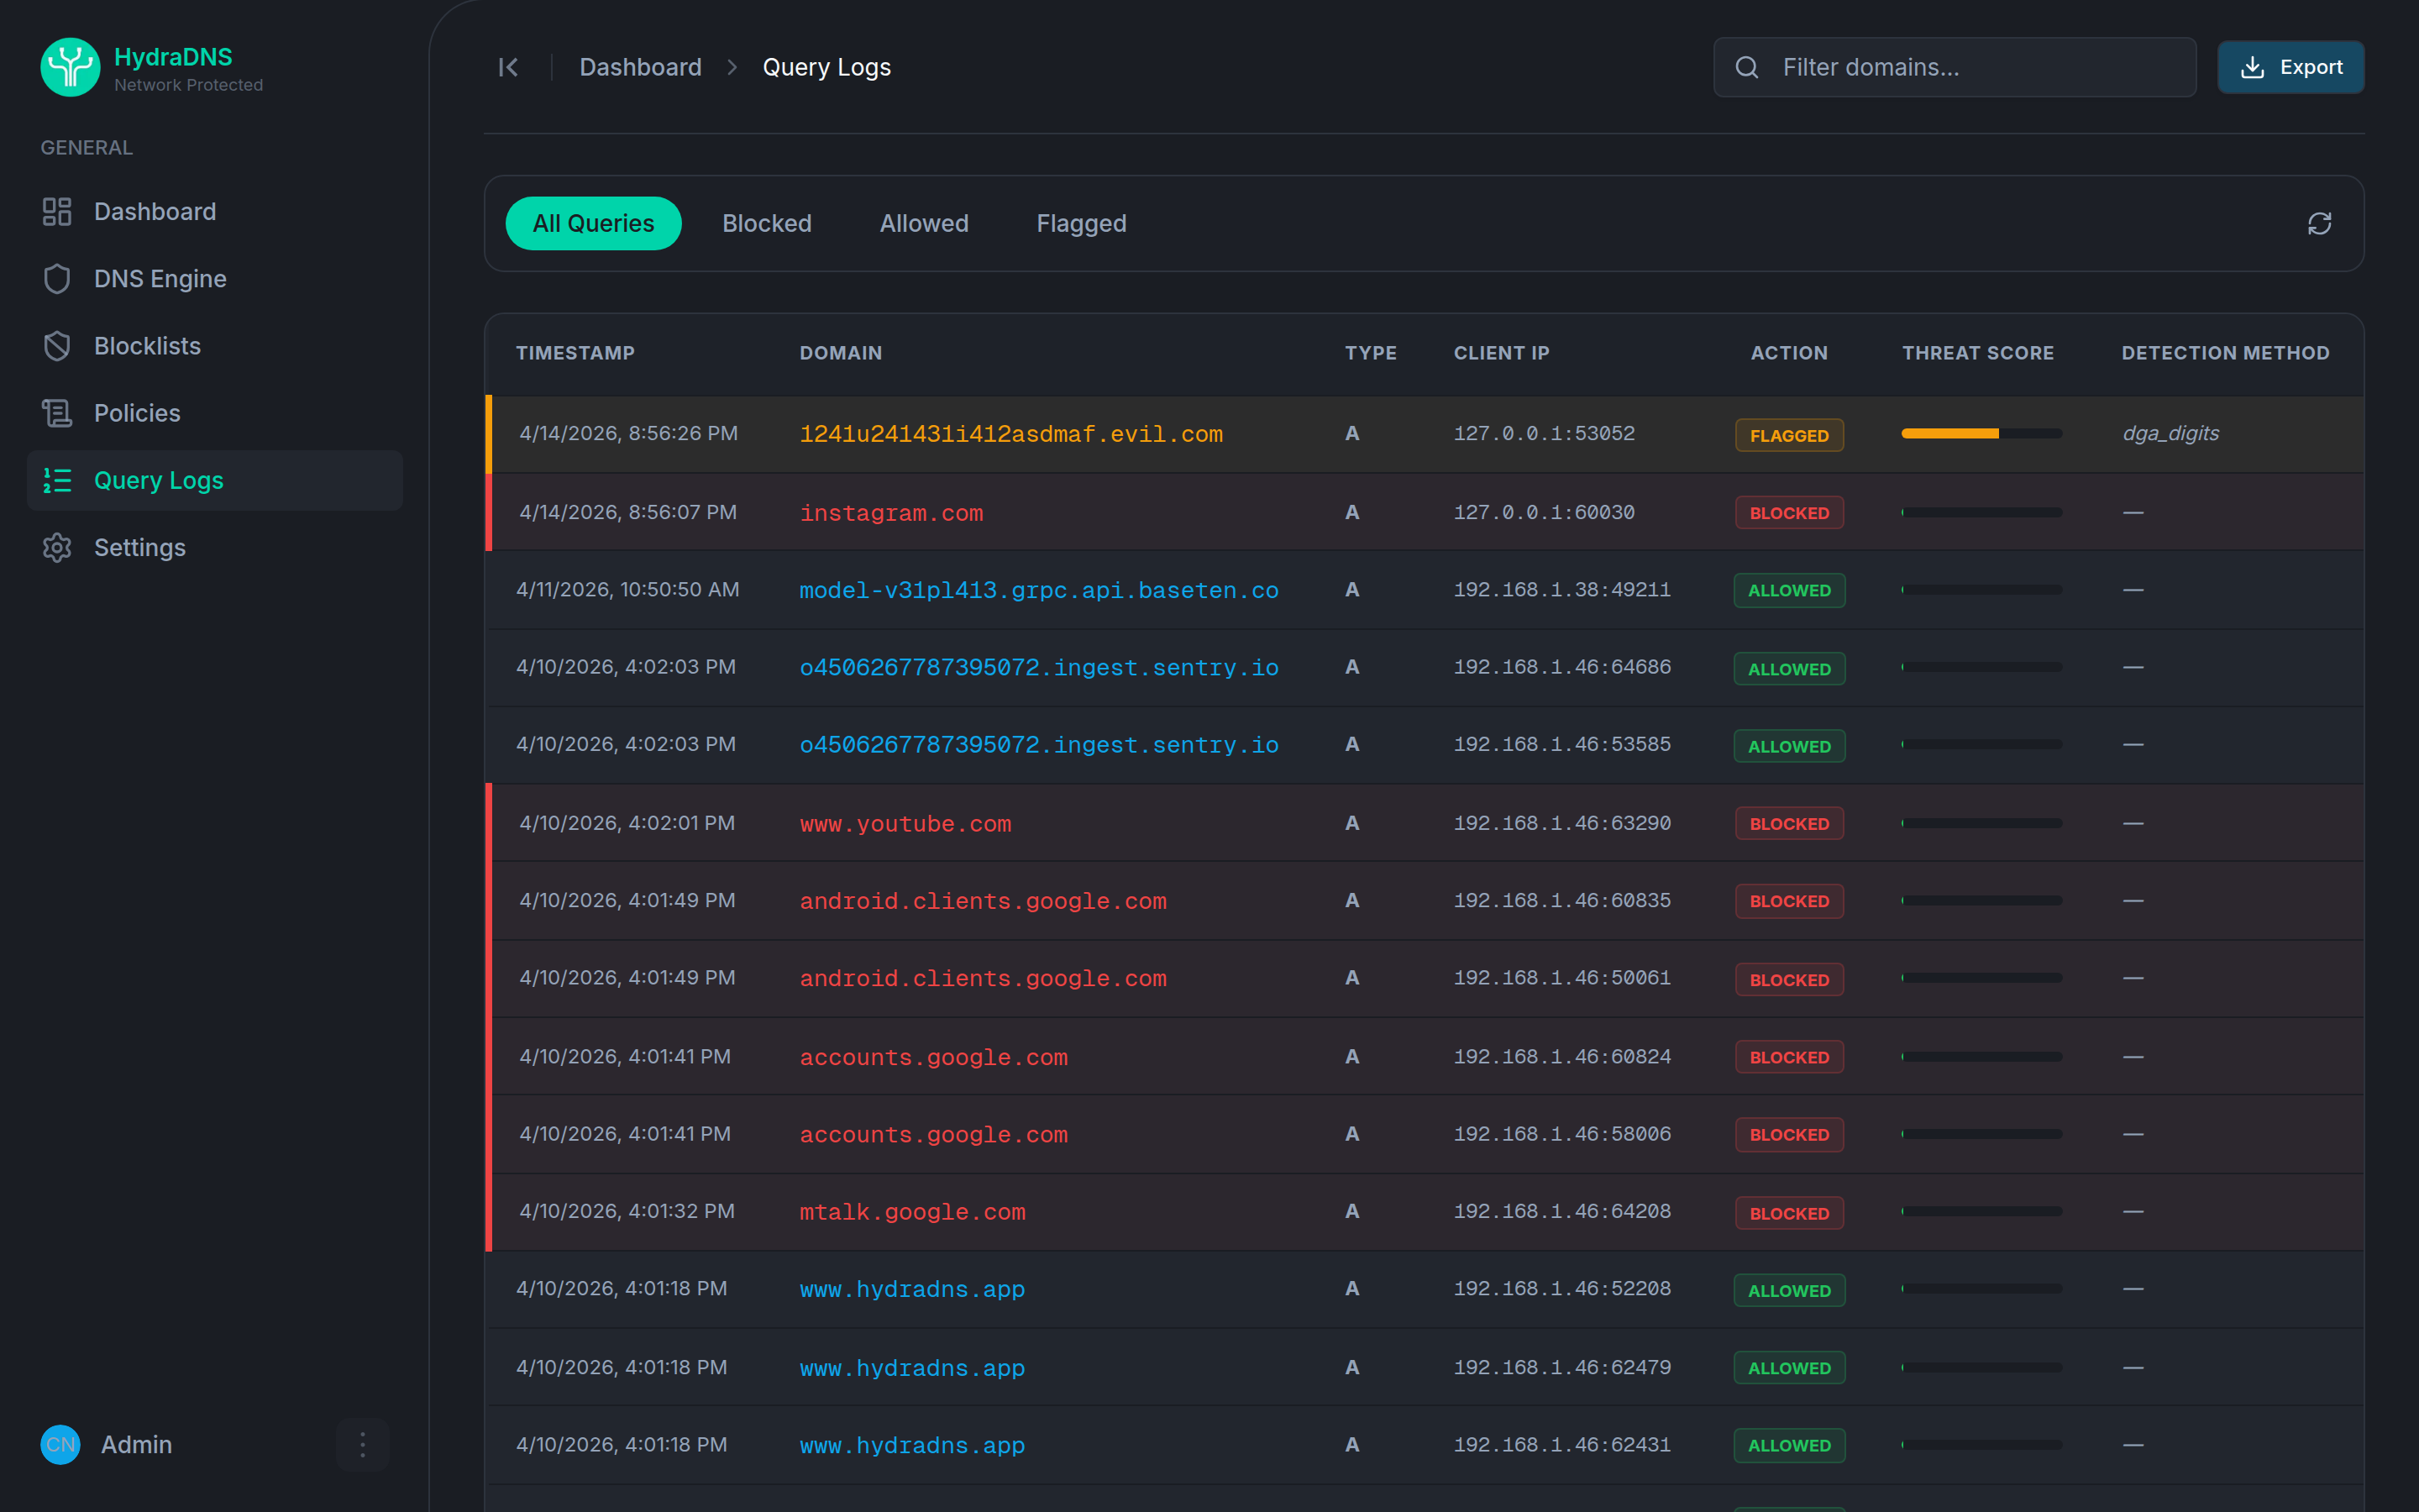
Task: Open the Settings gear icon
Action: pyautogui.click(x=57, y=547)
